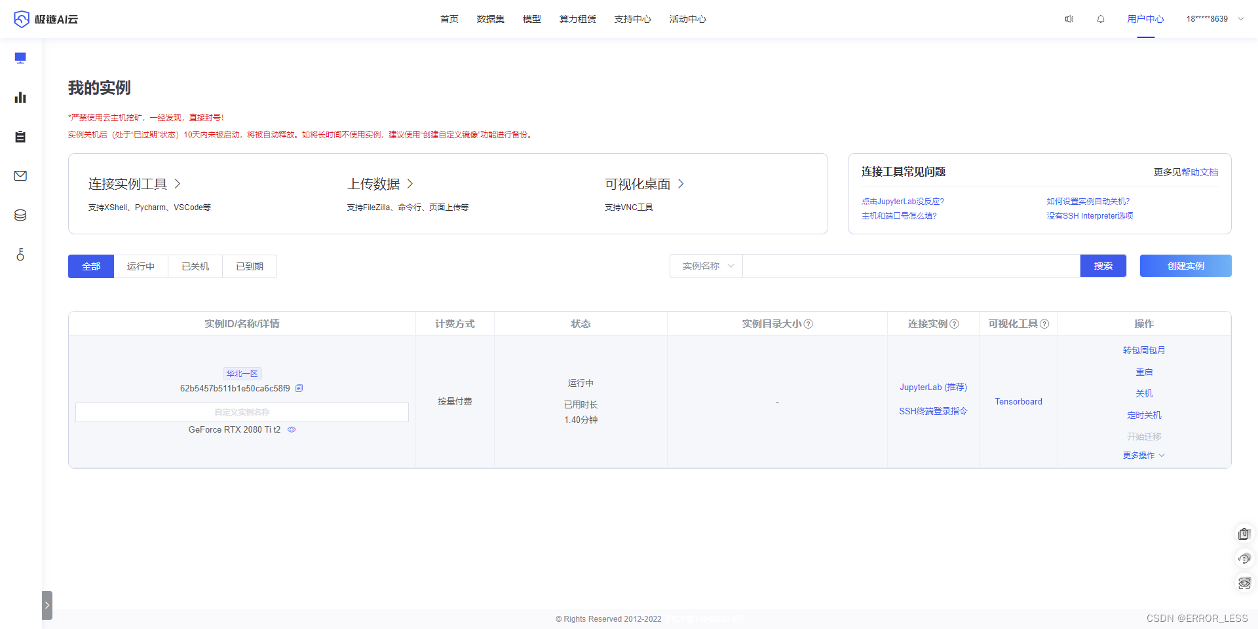This screenshot has height=629, width=1258.
Task: Click 重启 action for the instance
Action: click(1144, 372)
